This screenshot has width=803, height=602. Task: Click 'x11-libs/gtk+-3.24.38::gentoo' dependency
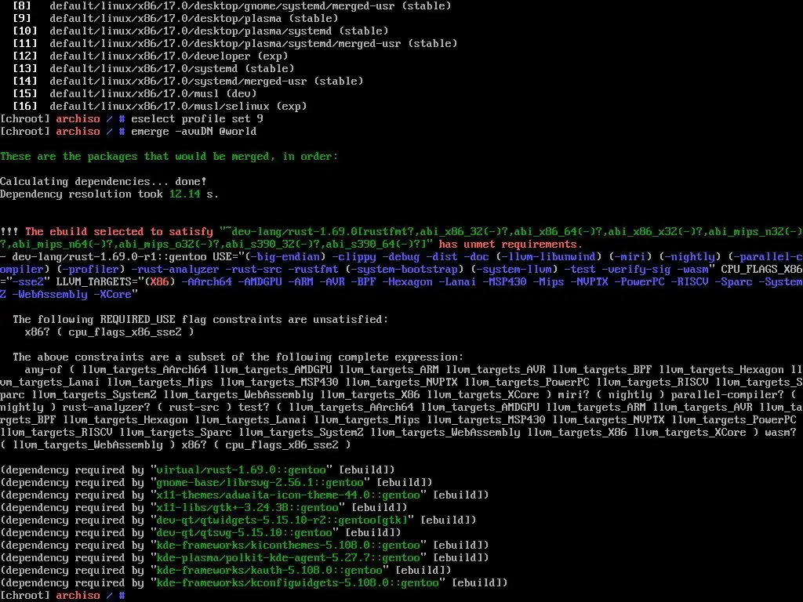(x=247, y=508)
